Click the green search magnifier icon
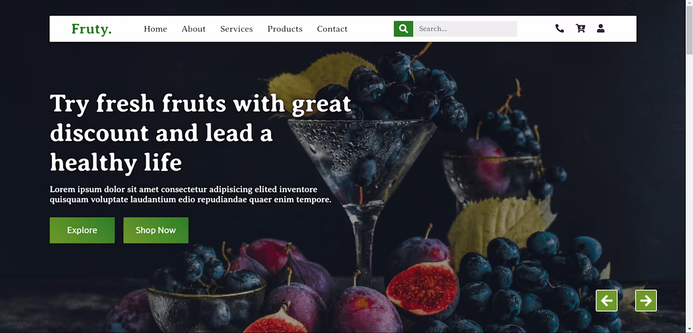The width and height of the screenshot is (693, 333). [403, 29]
